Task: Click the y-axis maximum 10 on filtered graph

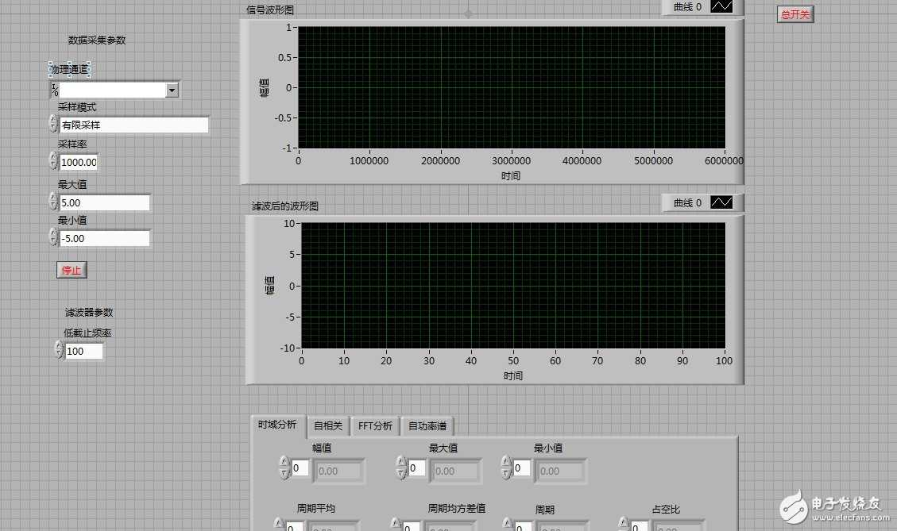Action: click(x=289, y=224)
